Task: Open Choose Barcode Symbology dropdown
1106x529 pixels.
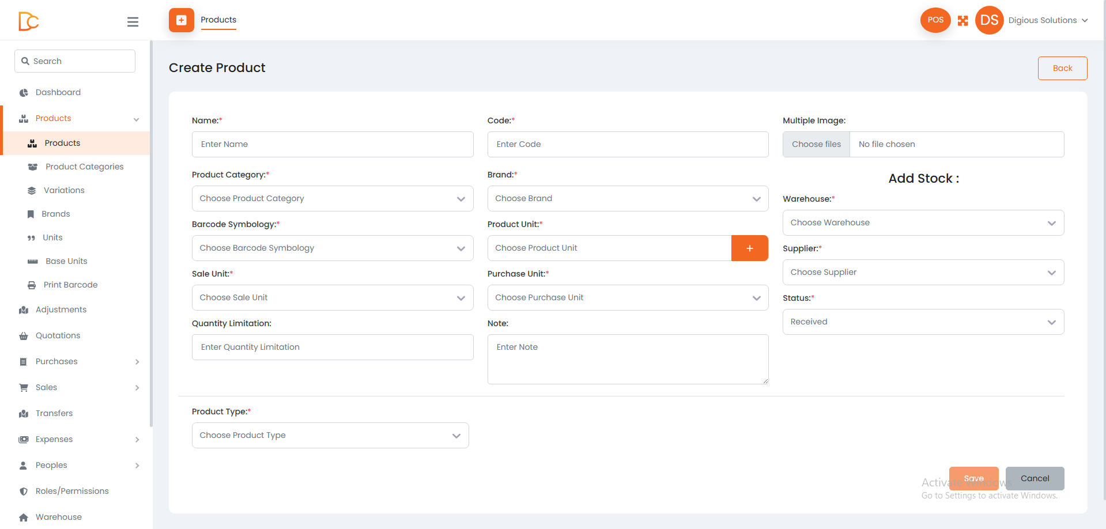Action: pos(333,248)
